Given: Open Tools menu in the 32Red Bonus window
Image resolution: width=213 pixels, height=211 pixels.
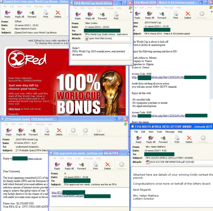Looking at the screenshot, I should coord(28,6).
